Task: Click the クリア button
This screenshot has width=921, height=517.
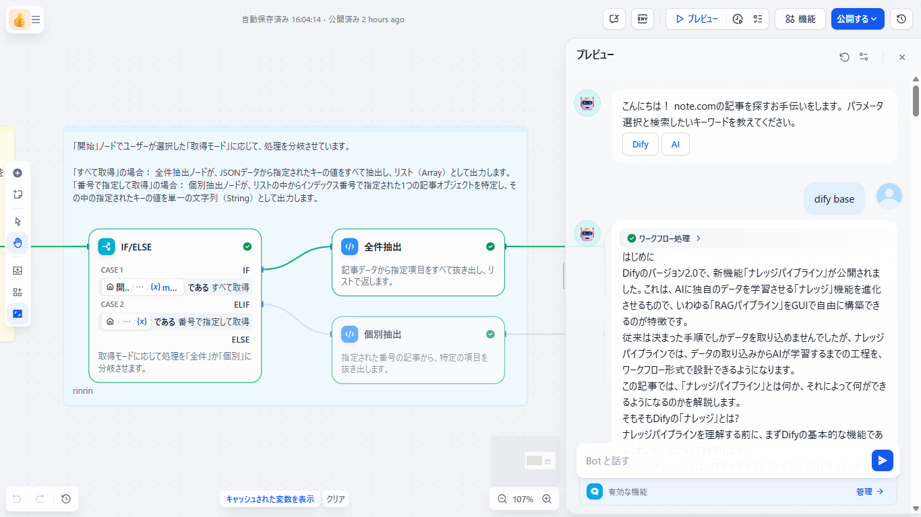Action: [x=336, y=499]
